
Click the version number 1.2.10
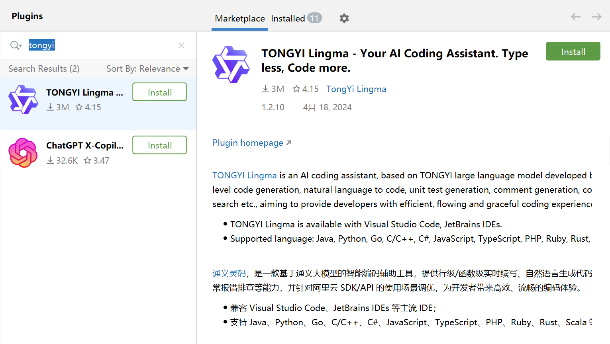273,107
